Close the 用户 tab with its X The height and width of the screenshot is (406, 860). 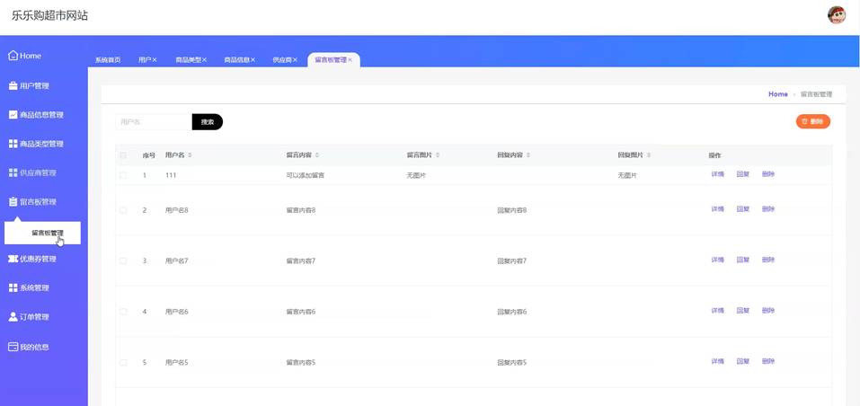tap(155, 59)
